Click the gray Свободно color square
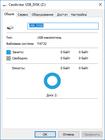 coord(8,58)
